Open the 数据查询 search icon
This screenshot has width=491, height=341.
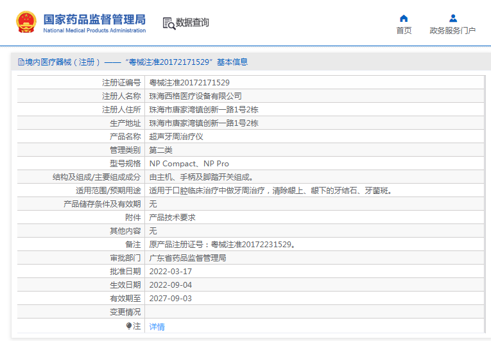[169, 24]
